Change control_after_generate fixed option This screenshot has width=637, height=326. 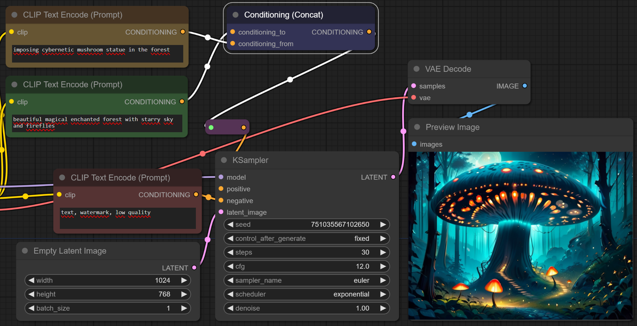click(307, 238)
